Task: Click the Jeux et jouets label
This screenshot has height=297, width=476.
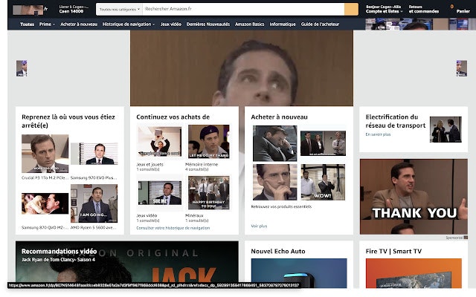Action: [149, 165]
